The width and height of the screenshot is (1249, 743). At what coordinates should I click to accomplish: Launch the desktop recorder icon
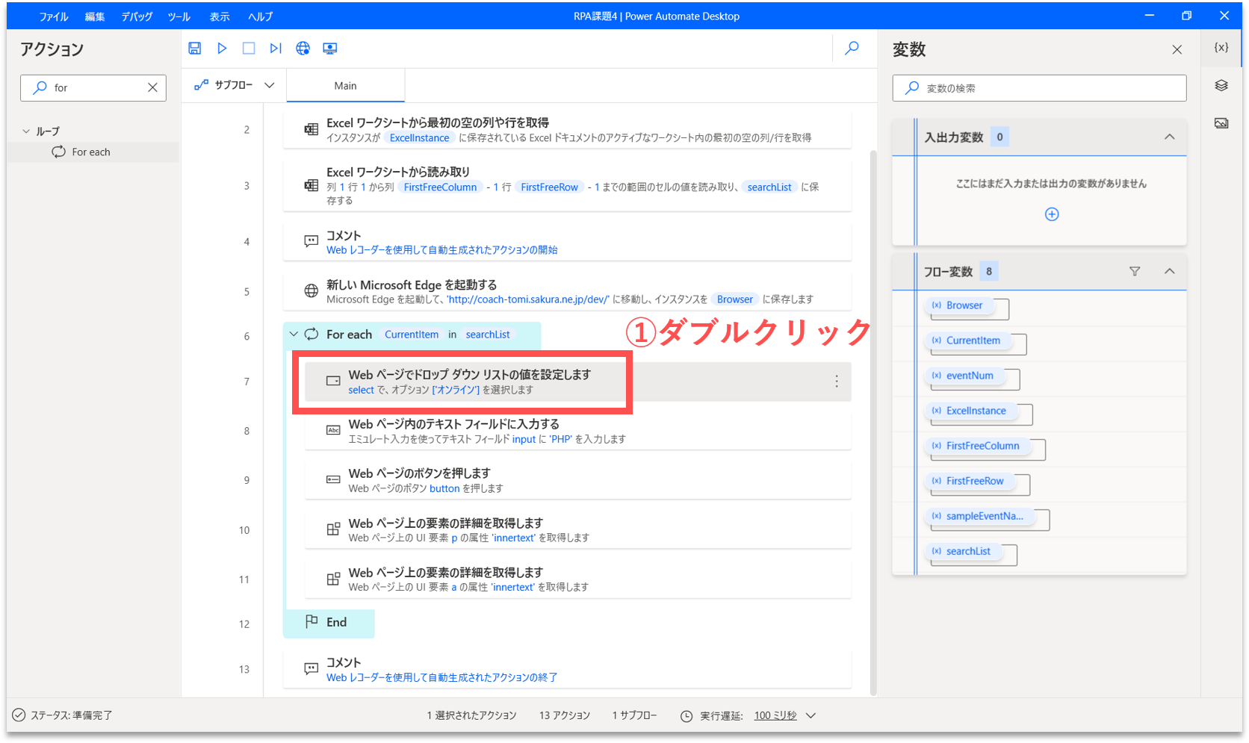[329, 49]
